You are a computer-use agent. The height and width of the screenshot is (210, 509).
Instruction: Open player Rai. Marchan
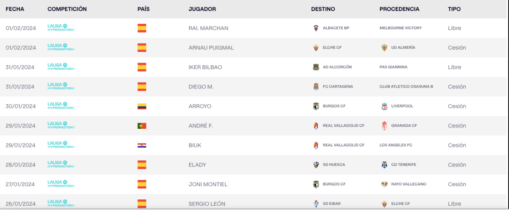pyautogui.click(x=208, y=28)
